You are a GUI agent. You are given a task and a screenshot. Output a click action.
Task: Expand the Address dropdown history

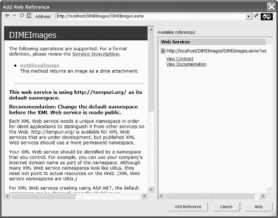(249, 16)
